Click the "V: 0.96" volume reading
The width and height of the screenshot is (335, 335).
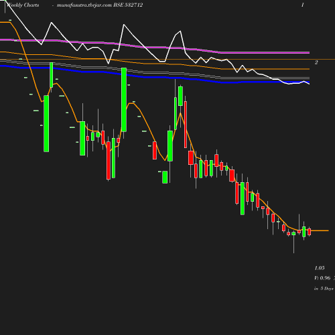tap(322, 278)
